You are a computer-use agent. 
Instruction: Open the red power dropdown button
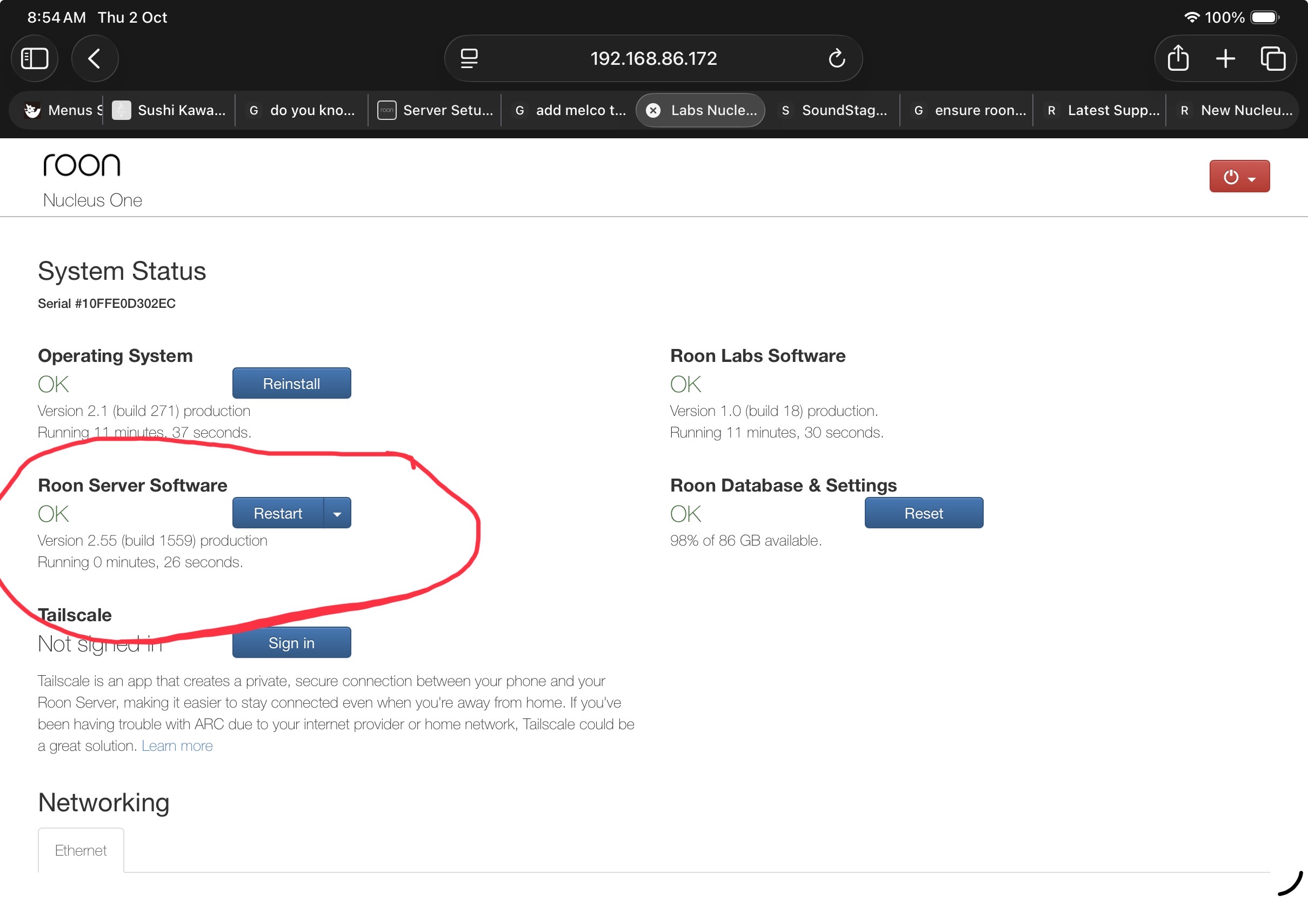click(1239, 176)
